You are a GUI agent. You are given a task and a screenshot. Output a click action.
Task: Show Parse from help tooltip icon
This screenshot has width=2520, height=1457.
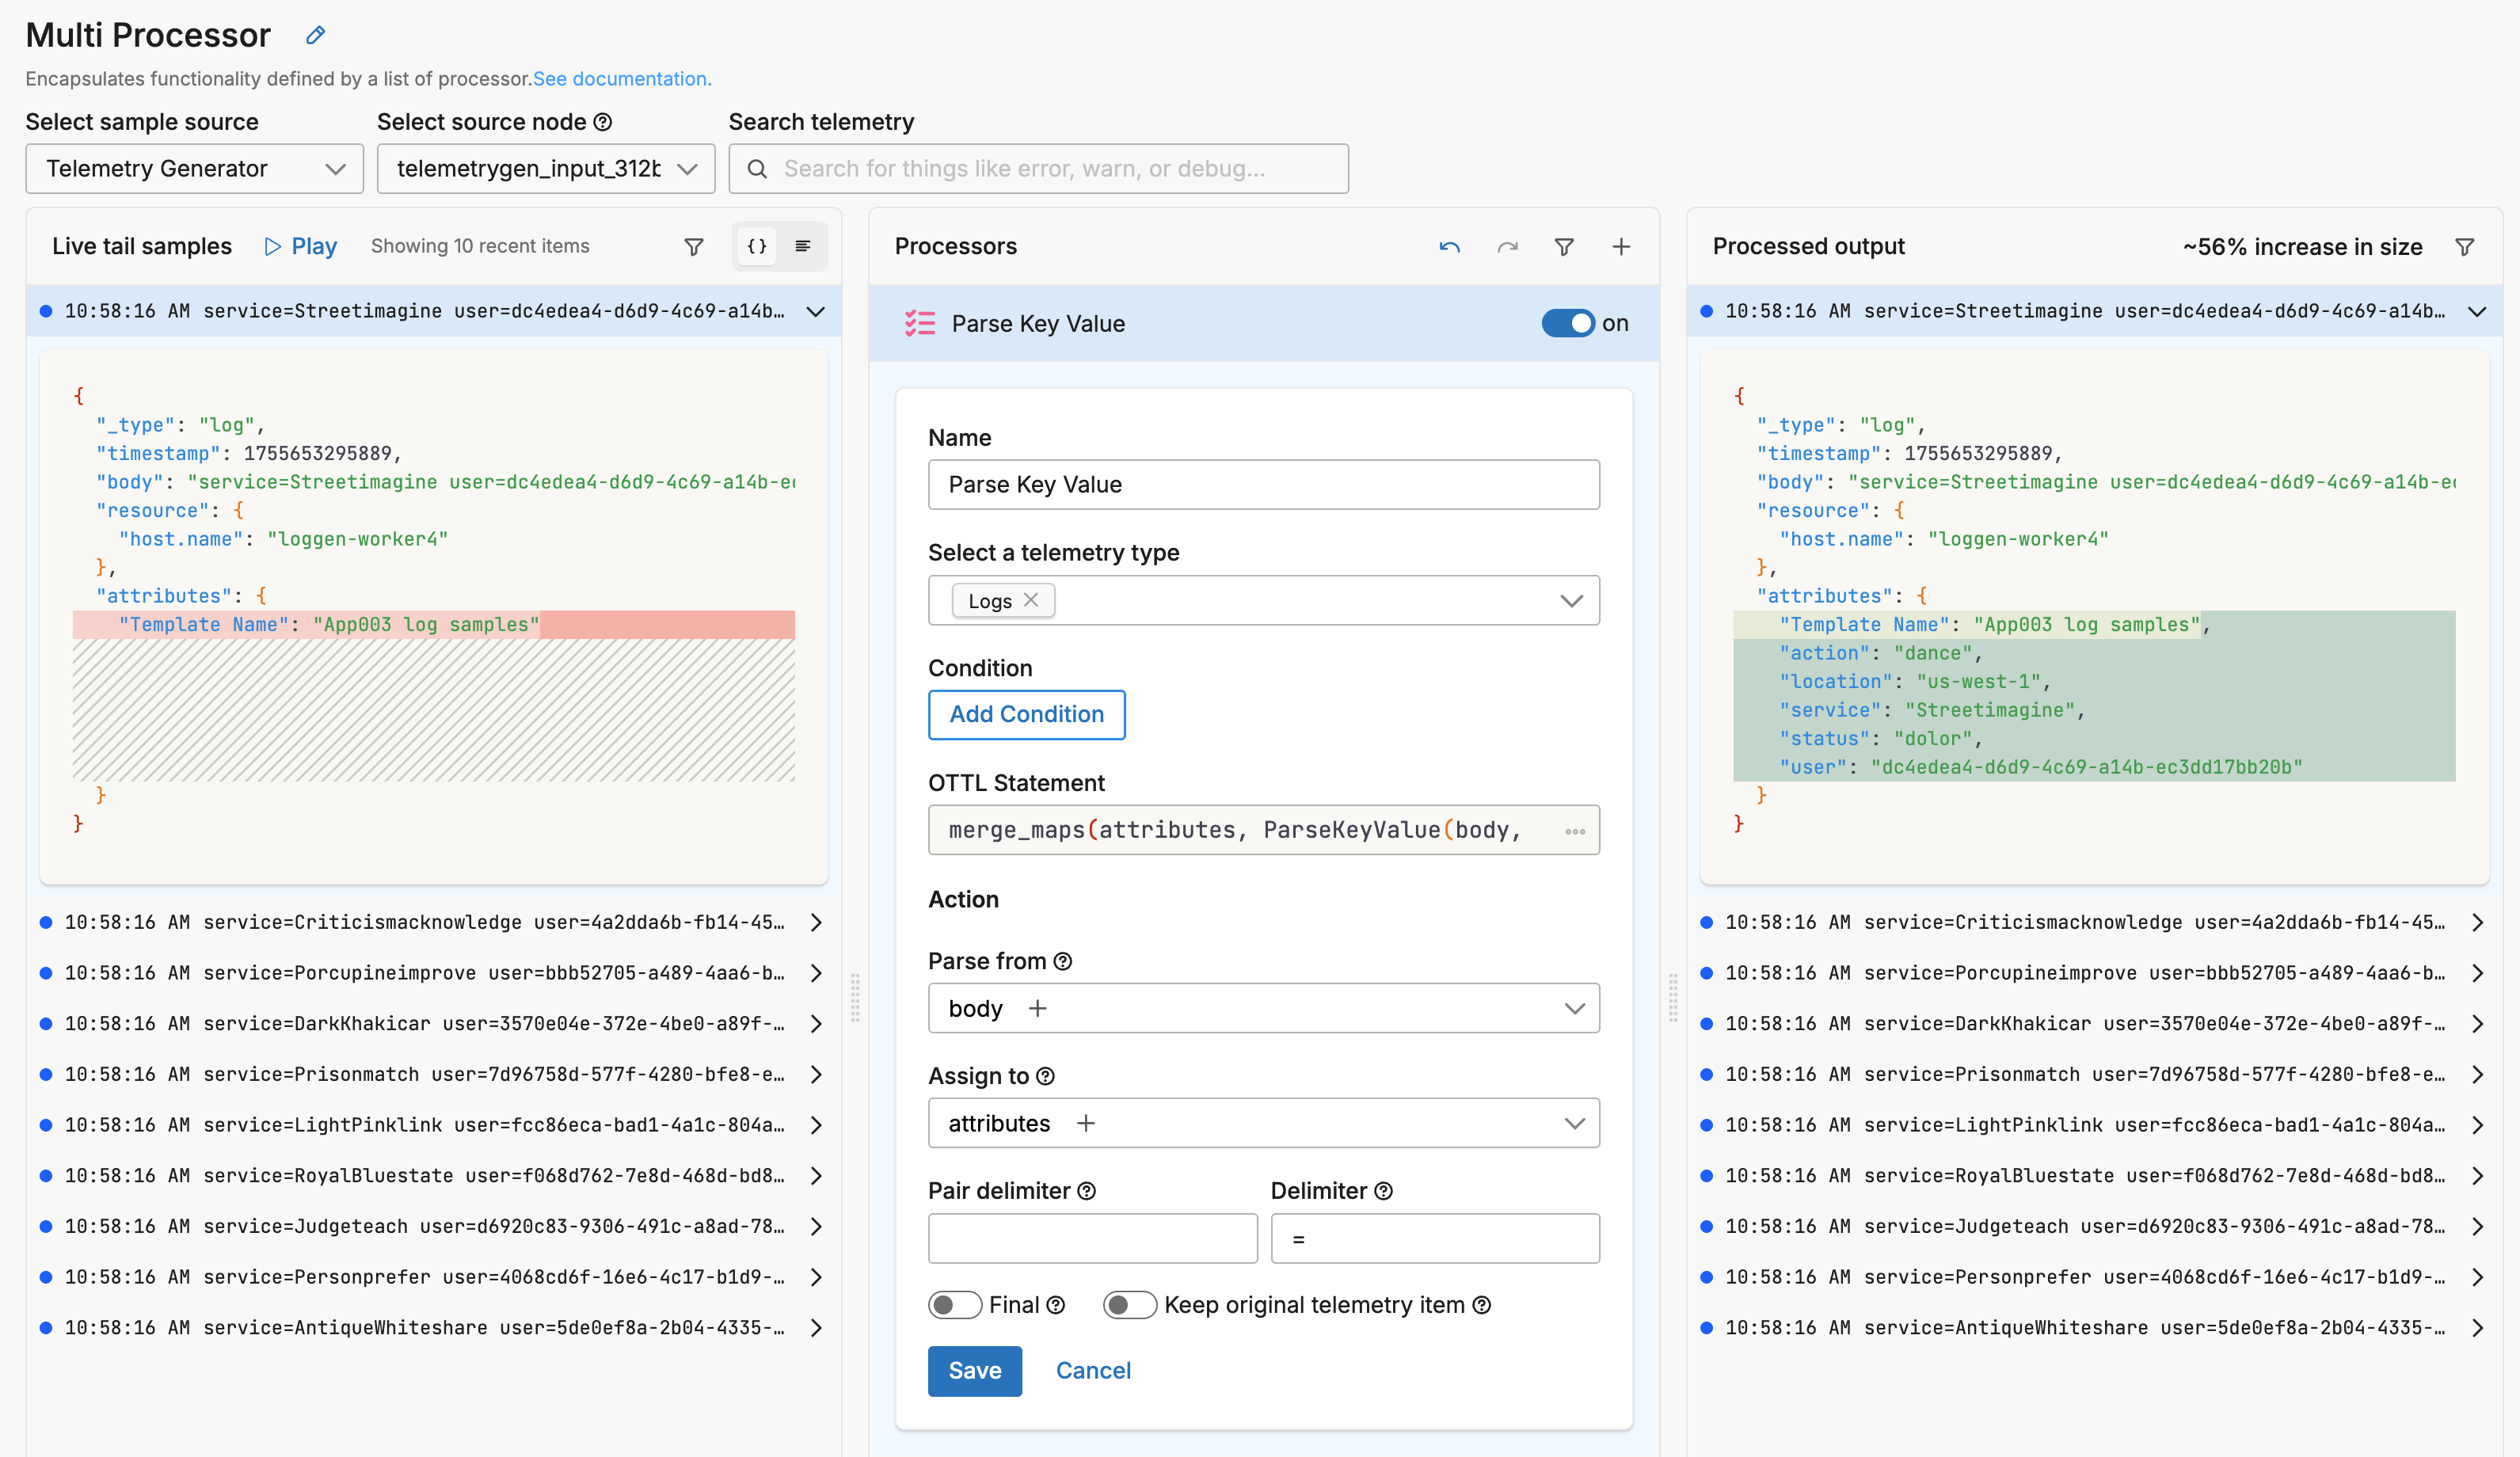tap(1063, 961)
